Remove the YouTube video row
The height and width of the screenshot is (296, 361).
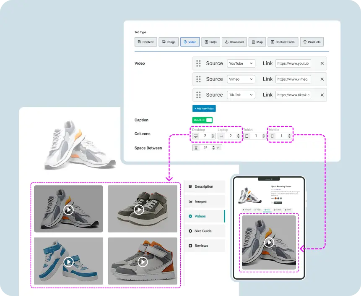322,63
